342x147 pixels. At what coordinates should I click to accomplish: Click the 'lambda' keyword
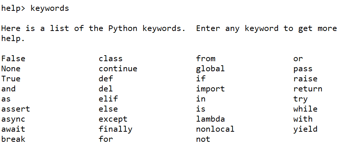click(210, 119)
